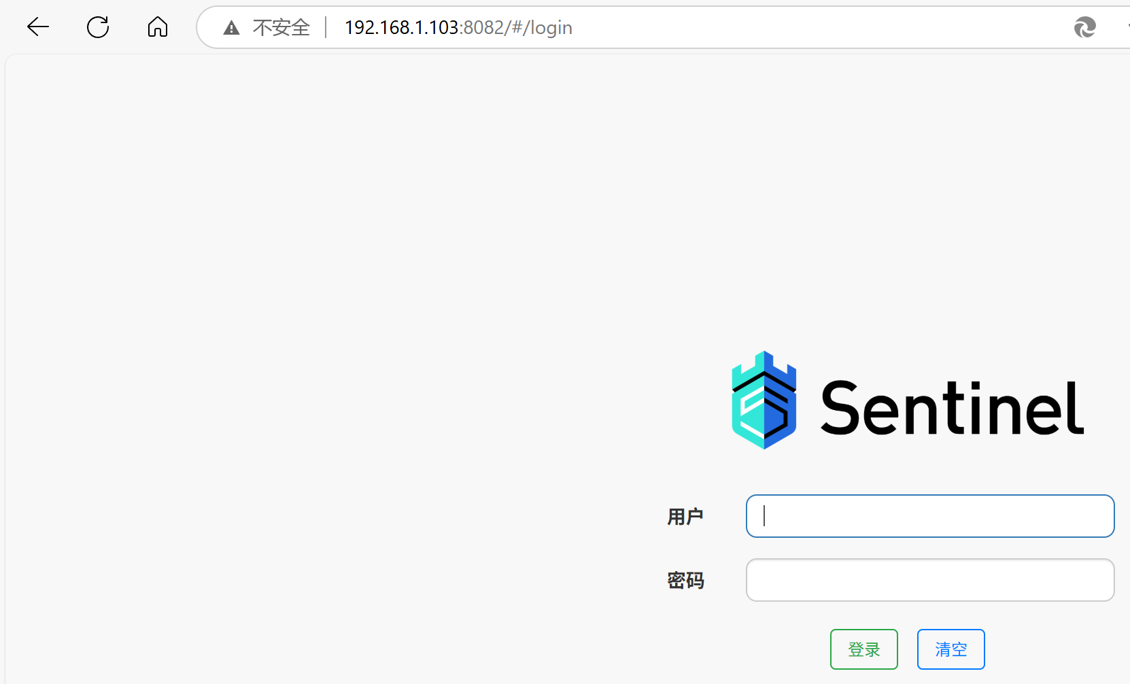Click the :8082/#/login part of the URL

tap(516, 28)
